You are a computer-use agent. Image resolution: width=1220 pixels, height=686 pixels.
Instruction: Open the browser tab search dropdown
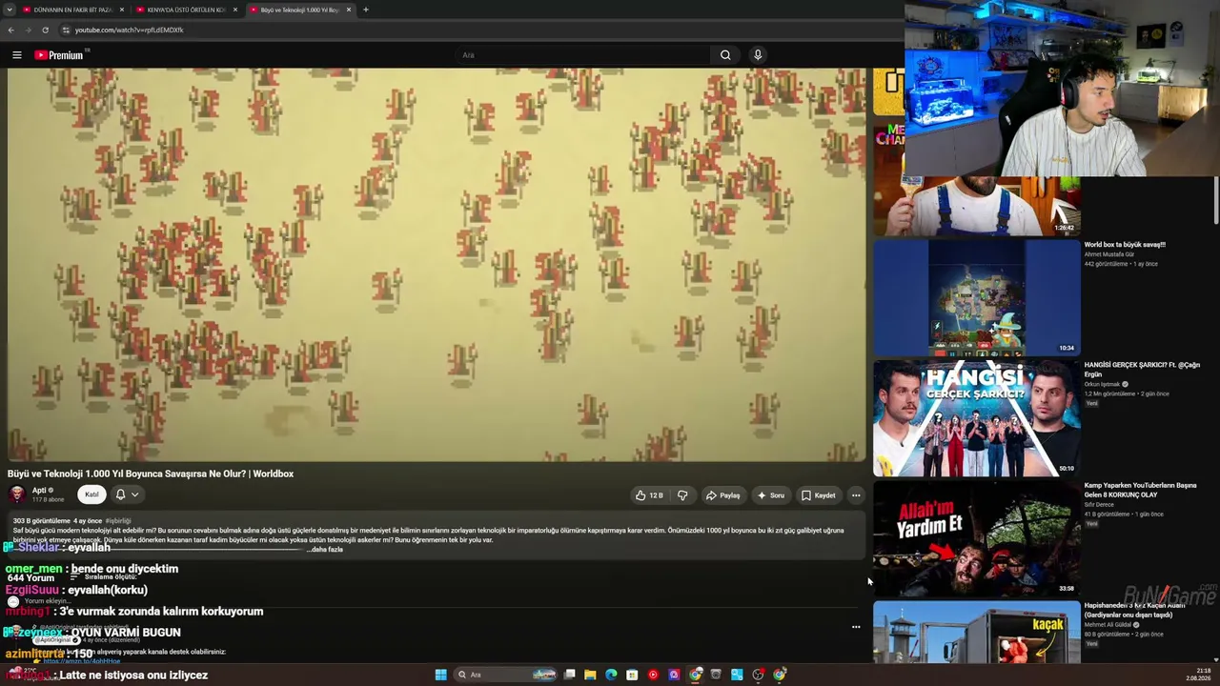point(9,10)
